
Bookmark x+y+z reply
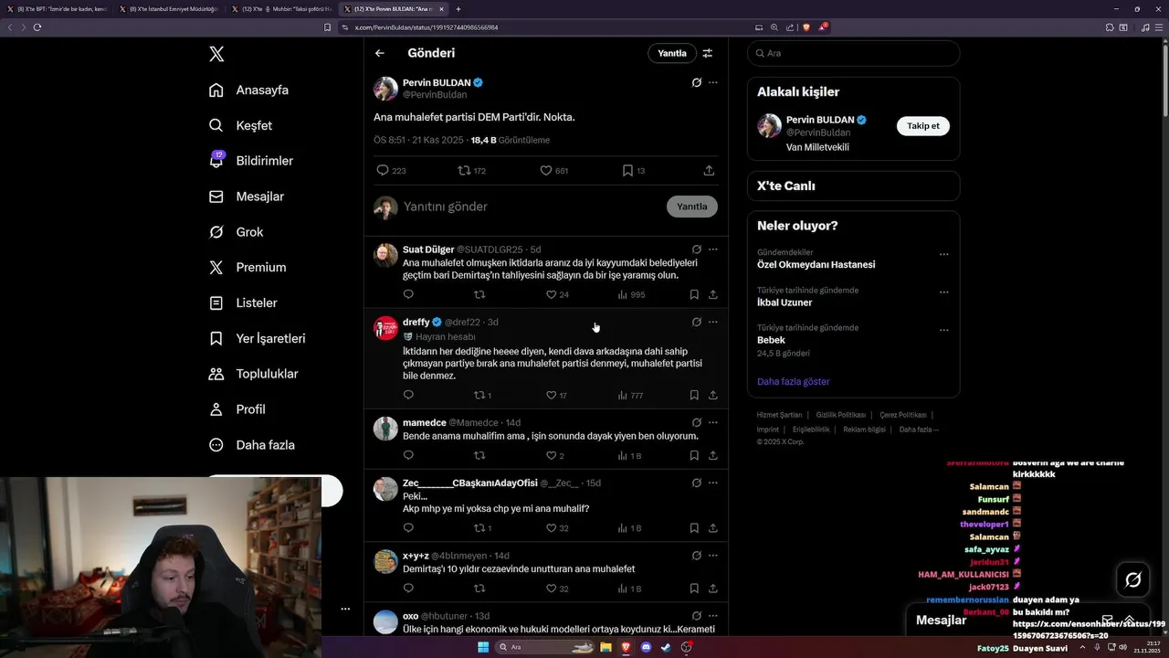tap(694, 589)
